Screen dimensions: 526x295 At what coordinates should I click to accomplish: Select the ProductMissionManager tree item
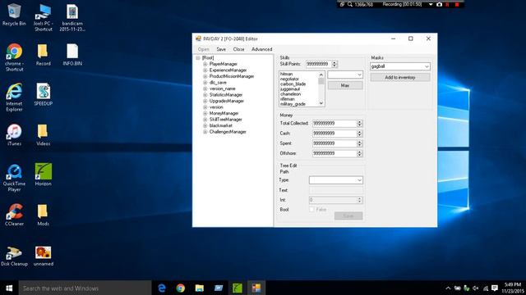232,76
